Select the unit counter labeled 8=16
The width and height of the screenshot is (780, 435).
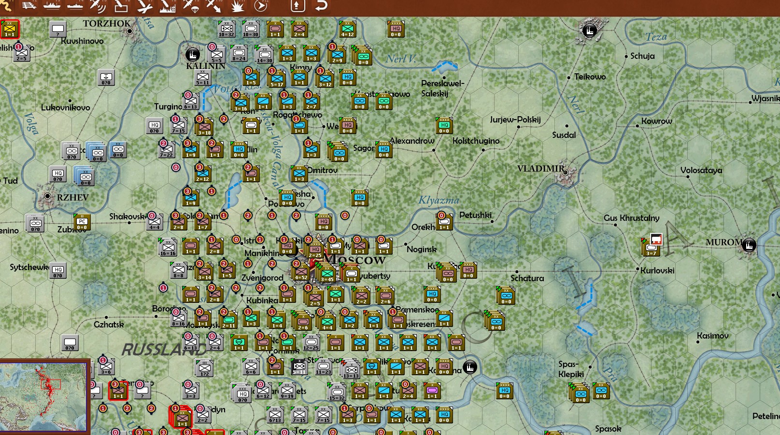[x=178, y=319]
